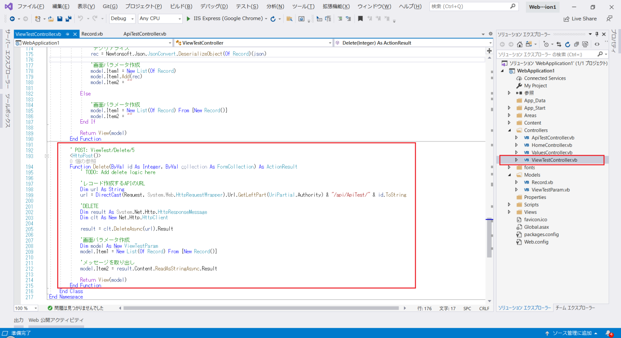Pin the Solution Explorer panel open
The height and width of the screenshot is (338, 621).
click(x=597, y=34)
